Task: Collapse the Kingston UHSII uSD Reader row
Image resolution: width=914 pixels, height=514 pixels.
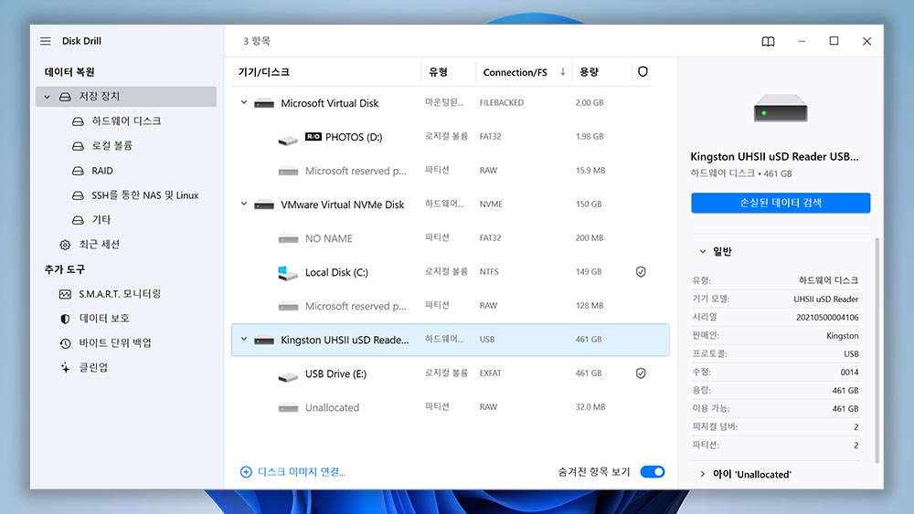Action: point(244,340)
